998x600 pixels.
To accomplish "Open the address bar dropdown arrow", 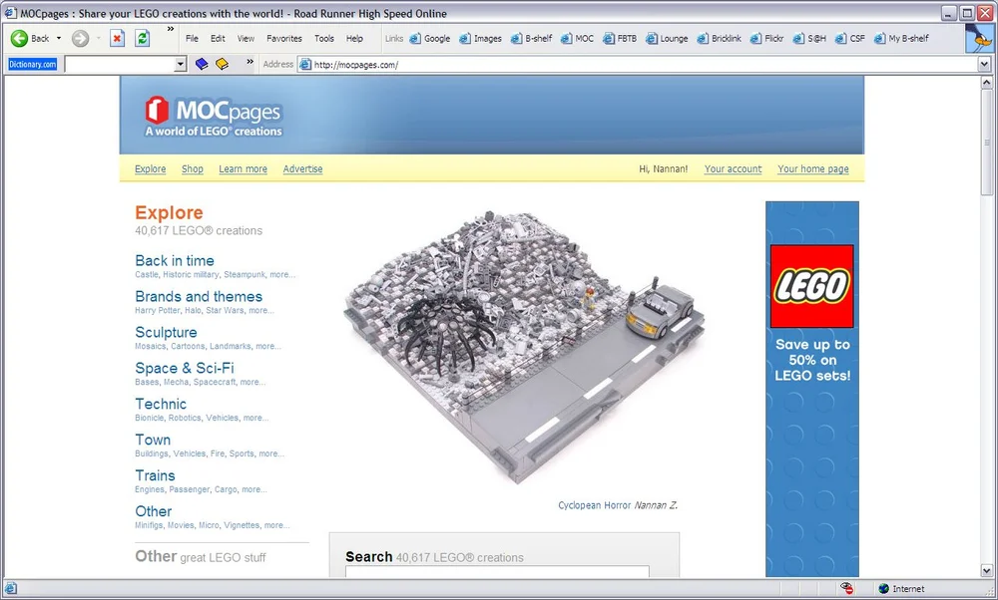I will pyautogui.click(x=985, y=64).
